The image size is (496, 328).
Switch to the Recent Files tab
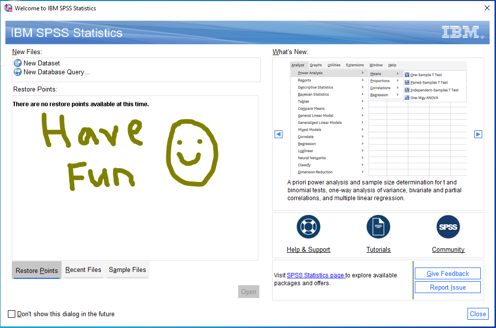coord(83,270)
